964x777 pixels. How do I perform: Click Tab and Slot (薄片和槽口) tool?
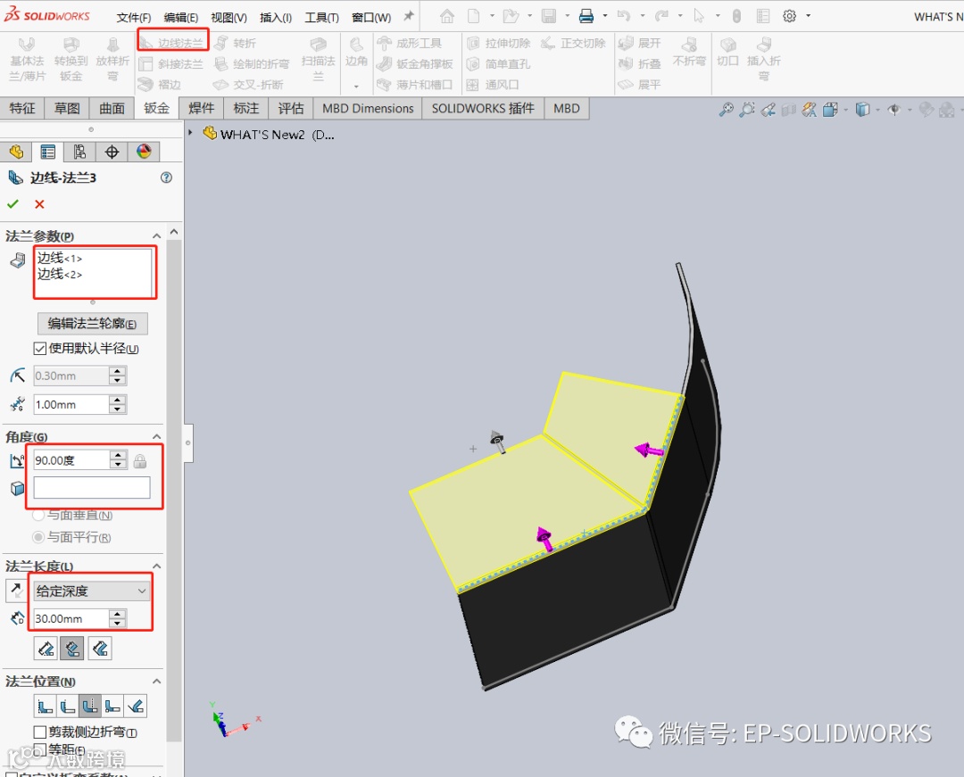pos(415,84)
